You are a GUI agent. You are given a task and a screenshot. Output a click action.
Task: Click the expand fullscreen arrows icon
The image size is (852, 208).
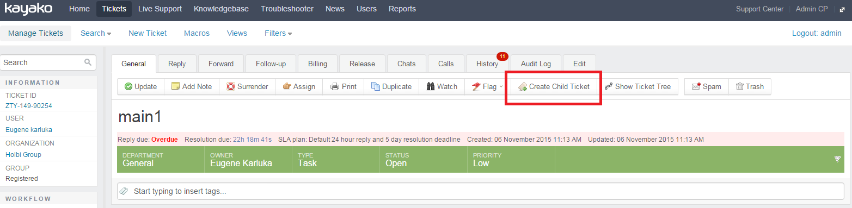[x=842, y=9]
